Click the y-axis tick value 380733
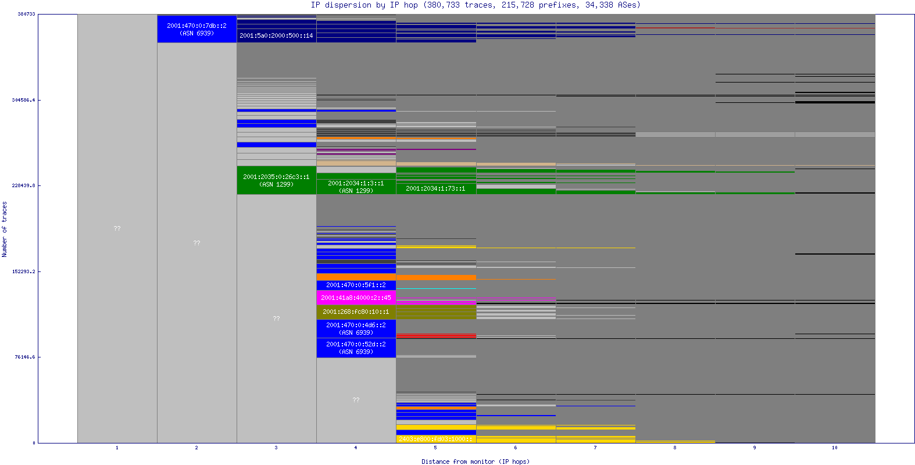This screenshot has width=915, height=465. [x=26, y=14]
